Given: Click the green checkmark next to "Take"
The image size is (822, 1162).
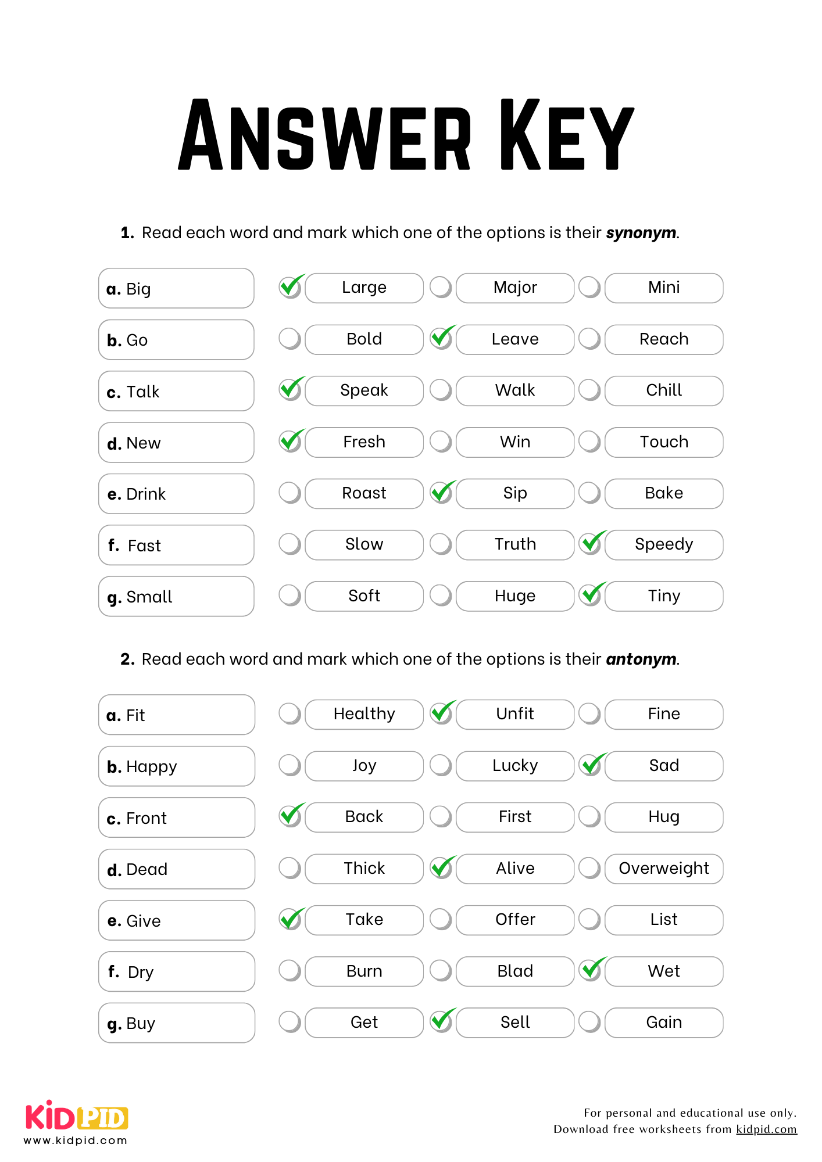Looking at the screenshot, I should click(x=291, y=919).
